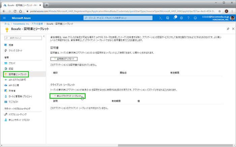The width and height of the screenshot is (236, 147).
Task: Go back in the browser
Action: [x=4, y=11]
